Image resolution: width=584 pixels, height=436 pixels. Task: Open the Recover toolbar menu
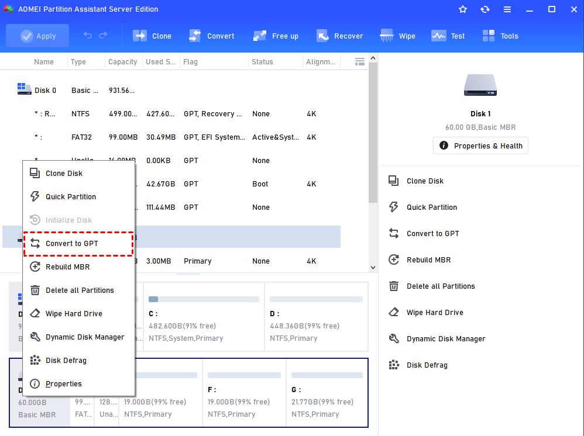coord(339,36)
